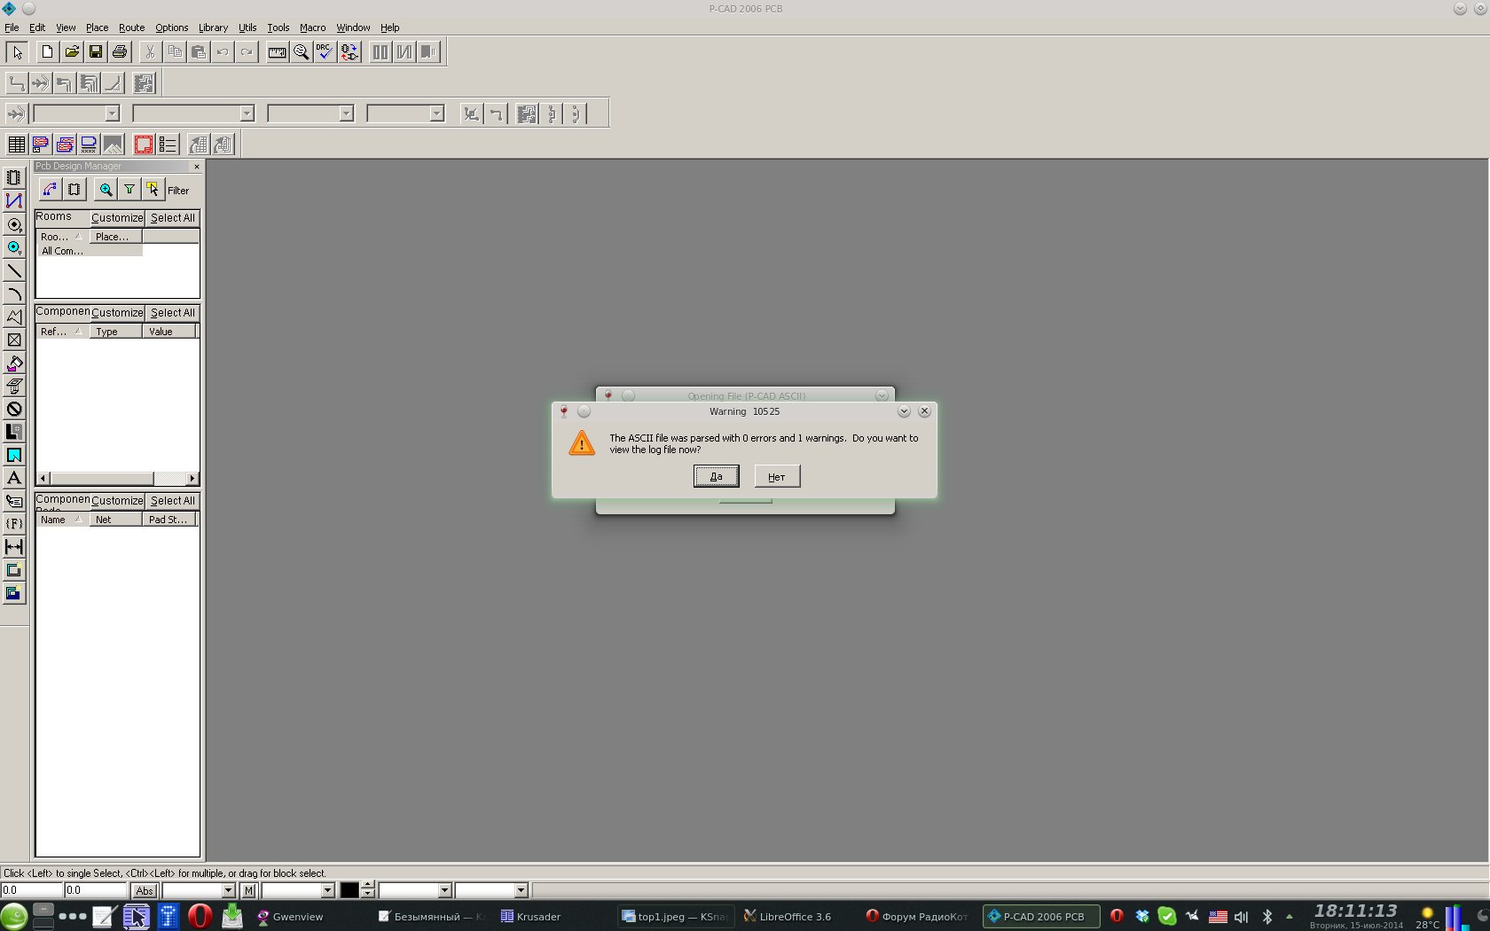Select the Place Dimension tool
Image resolution: width=1490 pixels, height=931 pixels.
(x=14, y=547)
